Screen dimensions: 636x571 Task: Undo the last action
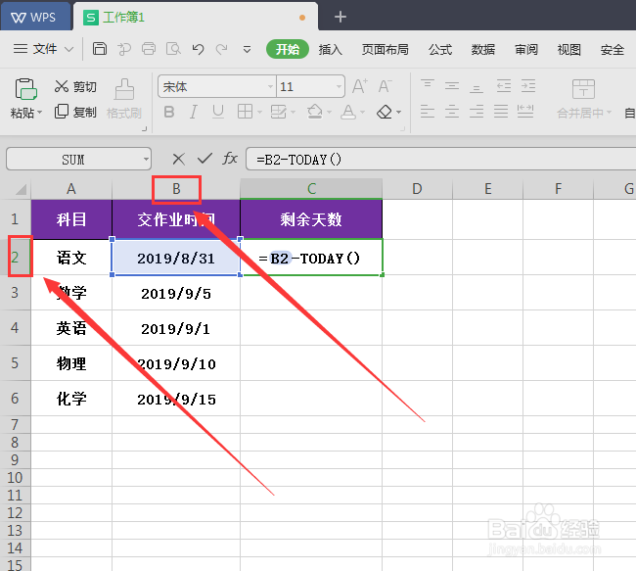(x=198, y=49)
